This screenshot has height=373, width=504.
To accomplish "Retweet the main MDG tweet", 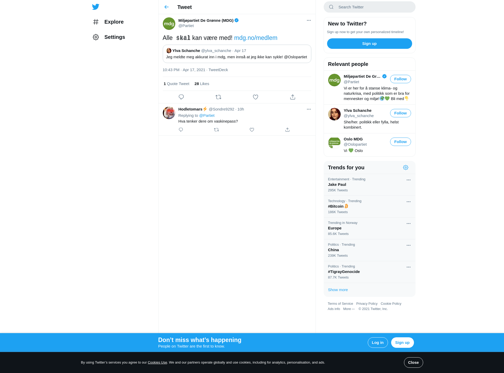I will [x=218, y=97].
